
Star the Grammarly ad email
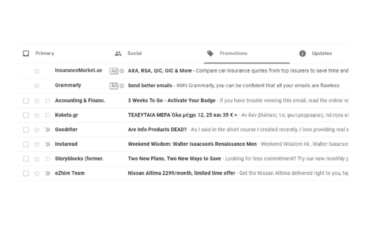point(37,86)
